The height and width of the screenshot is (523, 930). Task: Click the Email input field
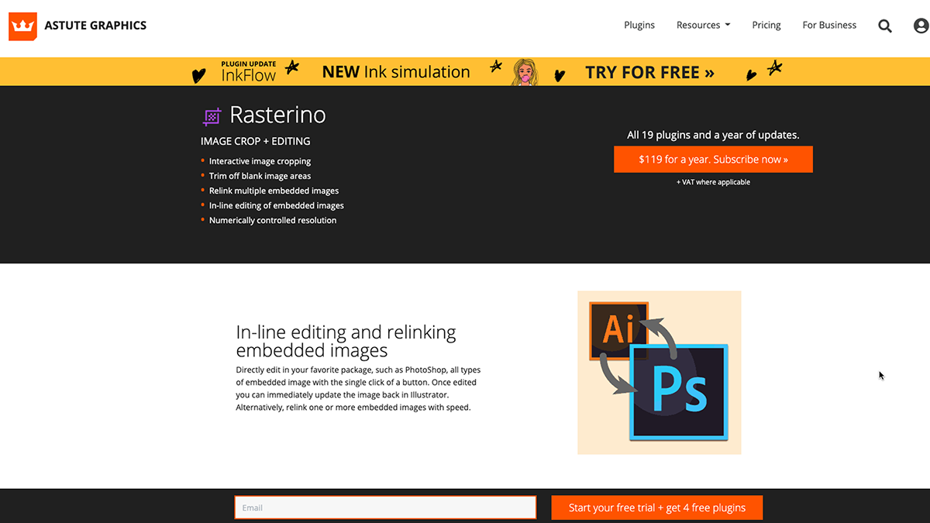coord(385,508)
